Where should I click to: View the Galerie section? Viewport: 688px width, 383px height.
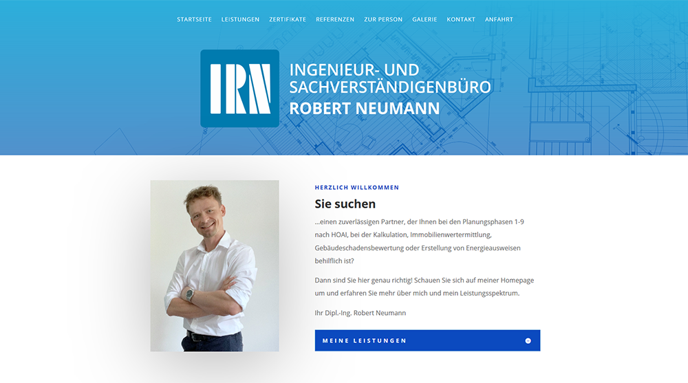pyautogui.click(x=424, y=19)
